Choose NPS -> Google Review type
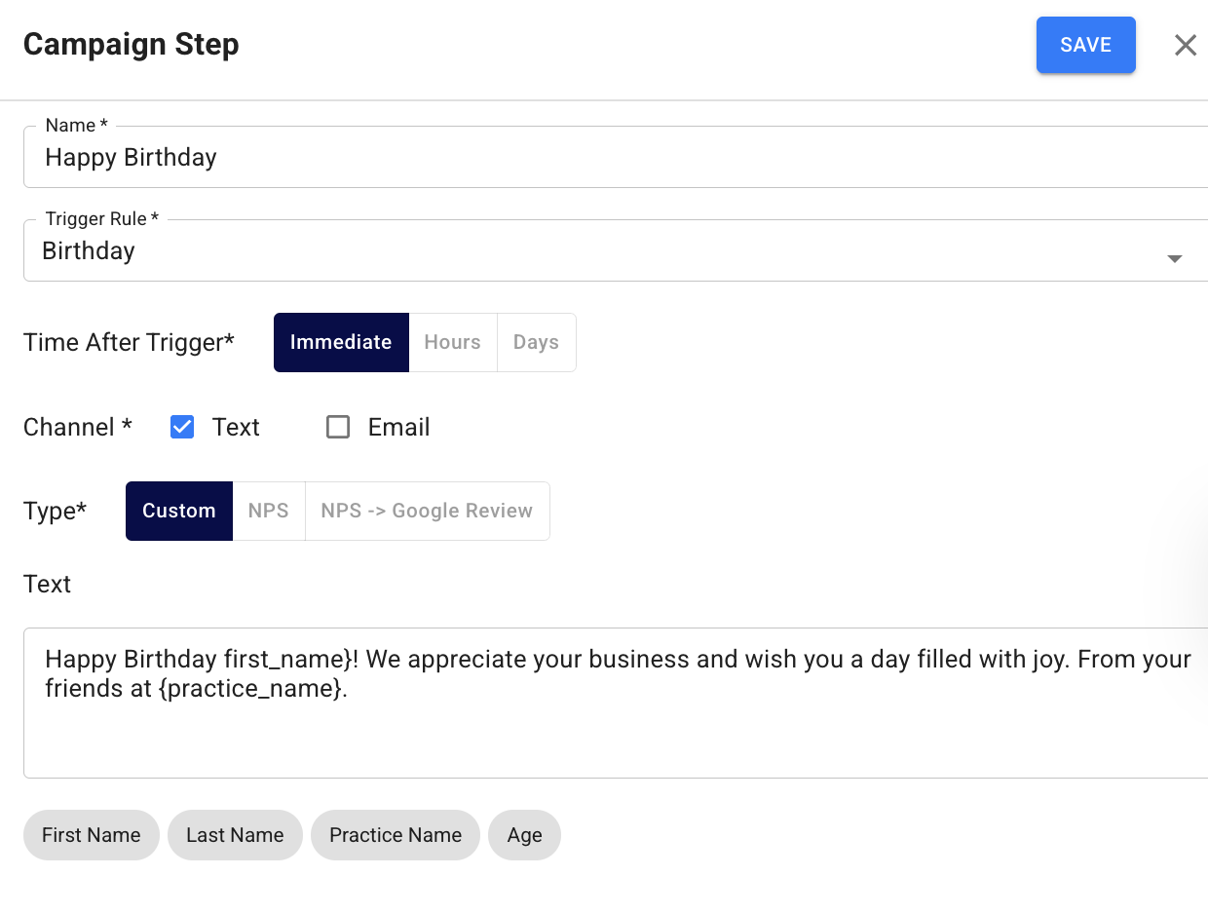Screen dimensions: 1208x914 coord(428,511)
